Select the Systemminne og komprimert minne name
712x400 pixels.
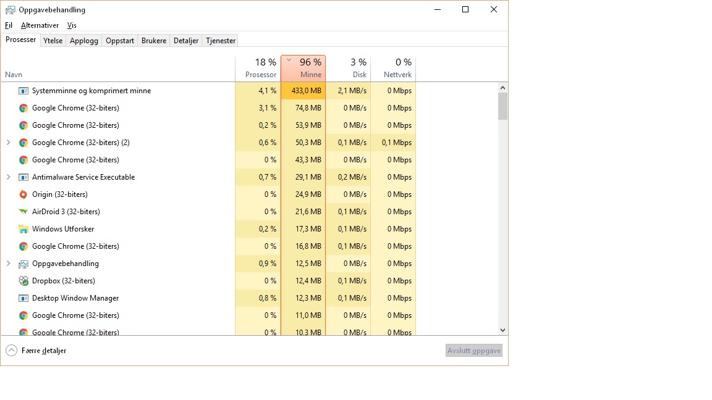click(91, 91)
